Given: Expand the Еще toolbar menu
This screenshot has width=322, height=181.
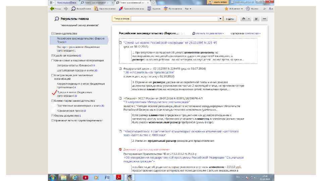Looking at the screenshot, I should [188, 9].
